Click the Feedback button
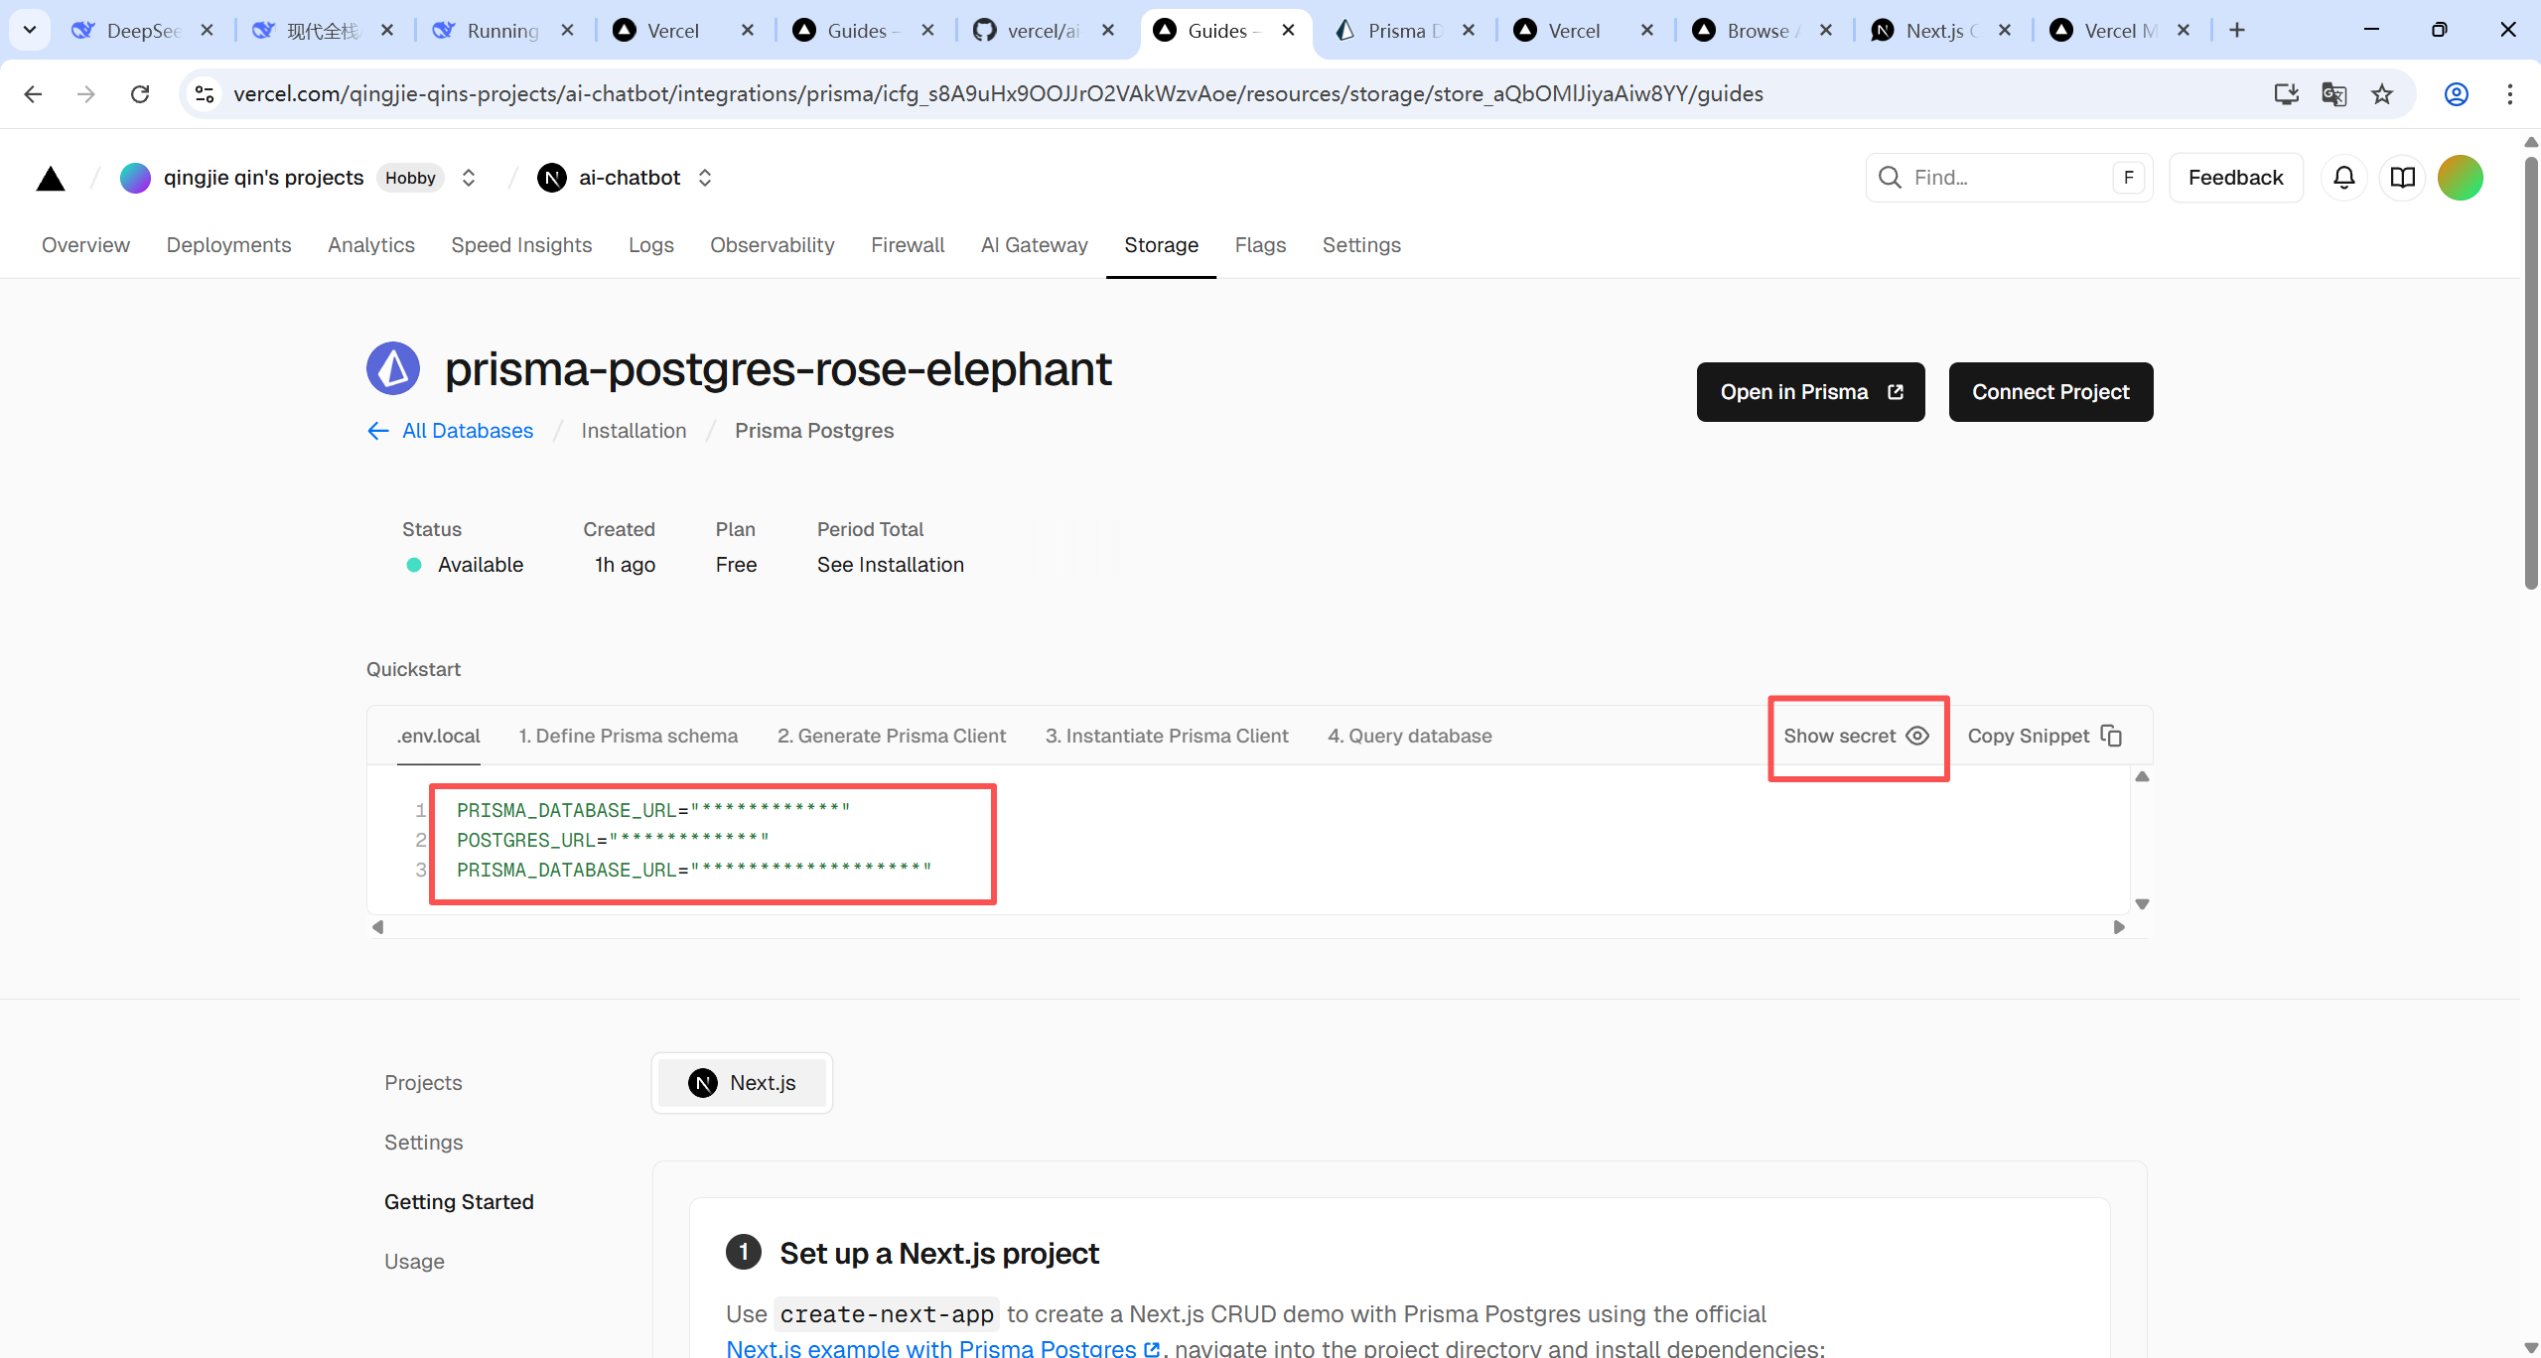This screenshot has height=1358, width=2541. click(2235, 178)
